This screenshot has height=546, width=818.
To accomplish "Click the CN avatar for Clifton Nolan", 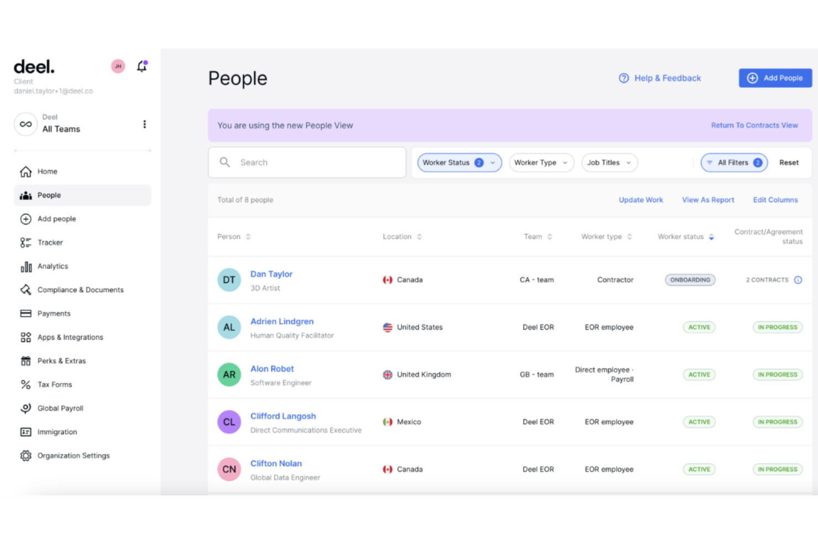I will pos(229,469).
